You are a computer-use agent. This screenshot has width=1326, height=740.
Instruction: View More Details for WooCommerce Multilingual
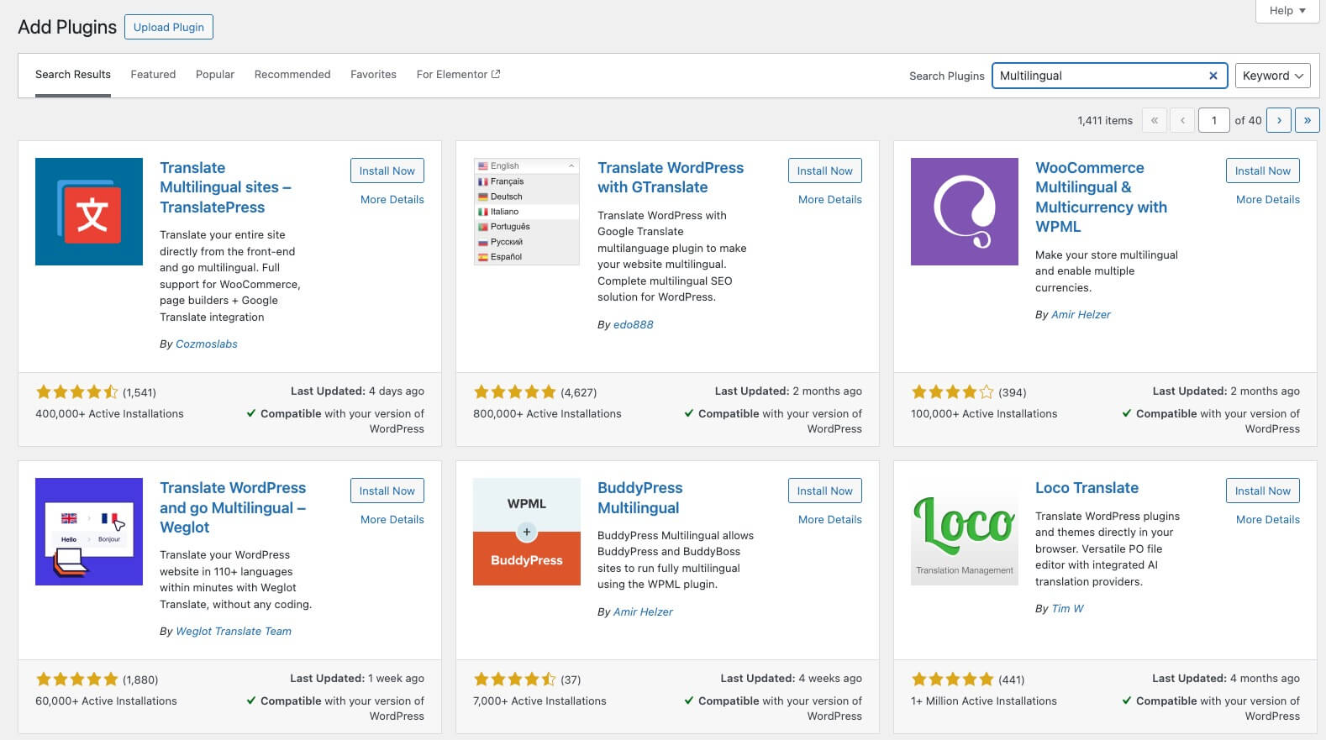click(x=1268, y=200)
